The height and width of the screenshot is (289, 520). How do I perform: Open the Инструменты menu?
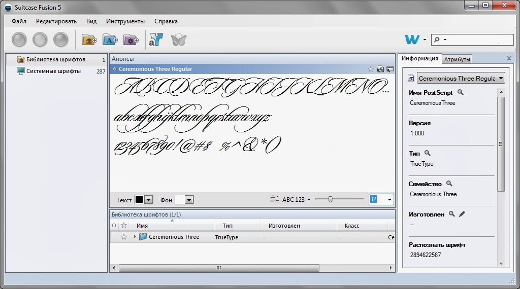click(125, 21)
